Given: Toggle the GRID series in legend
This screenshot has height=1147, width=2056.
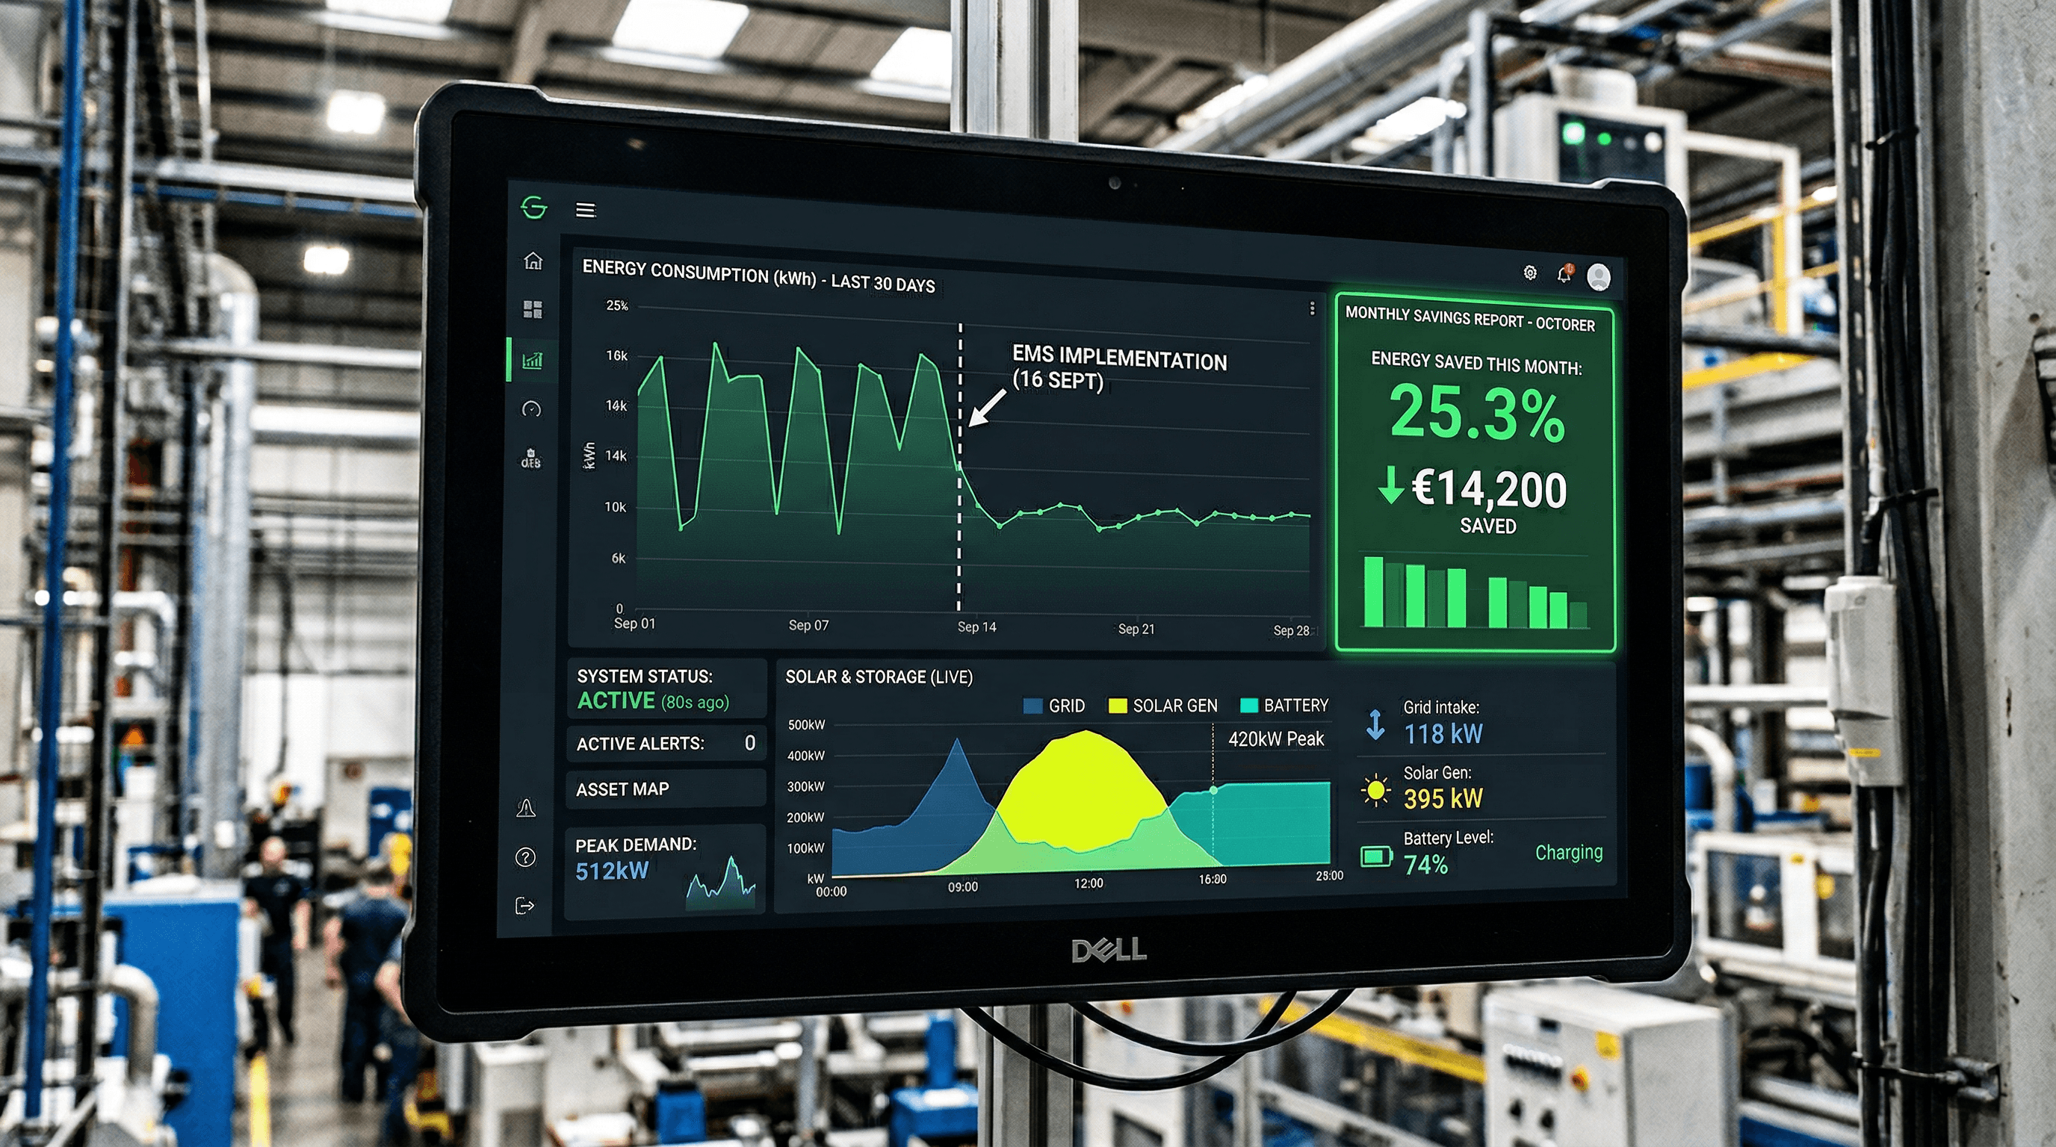Looking at the screenshot, I should click(1055, 705).
